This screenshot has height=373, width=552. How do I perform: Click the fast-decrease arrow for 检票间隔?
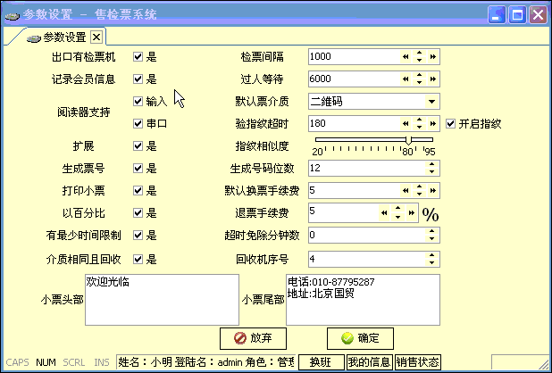point(405,56)
